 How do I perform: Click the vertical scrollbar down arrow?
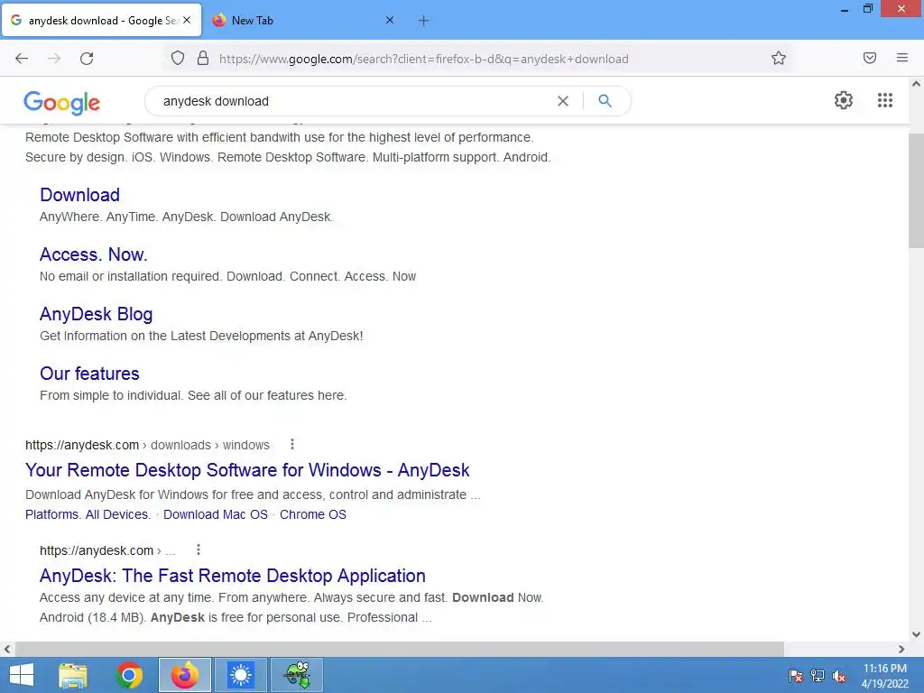click(x=916, y=634)
